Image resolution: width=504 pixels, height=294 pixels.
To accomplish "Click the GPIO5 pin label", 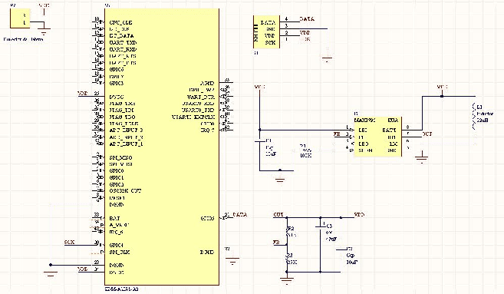I will pyautogui.click(x=207, y=219).
